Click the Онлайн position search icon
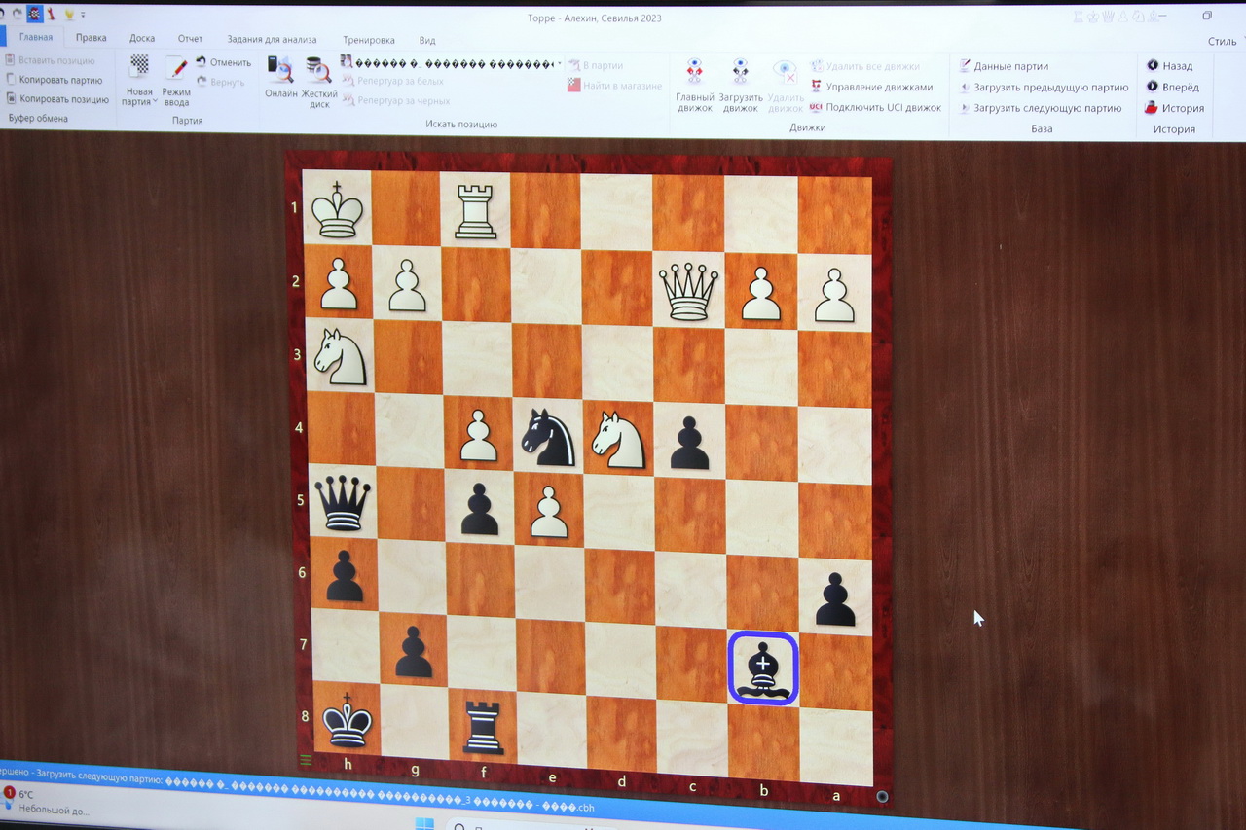Viewport: 1246px width, 830px height. (280, 70)
